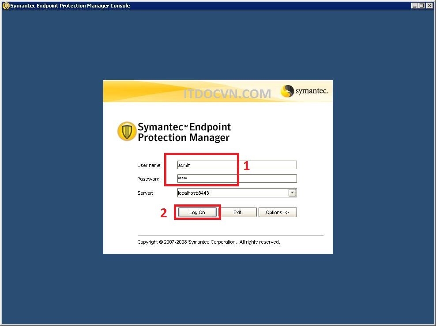
Task: Open the Server dropdown arrow
Action: (x=292, y=193)
